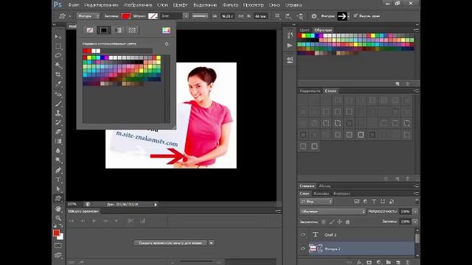472x265 pixels.
Task: Select the Gradient tool
Action: click(x=58, y=141)
